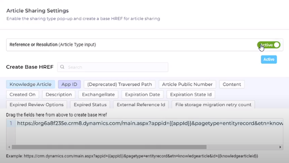
Task: Click the blue Active tooltip label
Action: [269, 60]
